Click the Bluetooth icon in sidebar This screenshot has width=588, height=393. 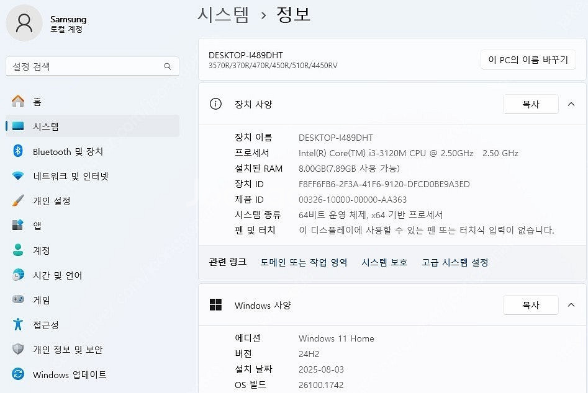[17, 151]
